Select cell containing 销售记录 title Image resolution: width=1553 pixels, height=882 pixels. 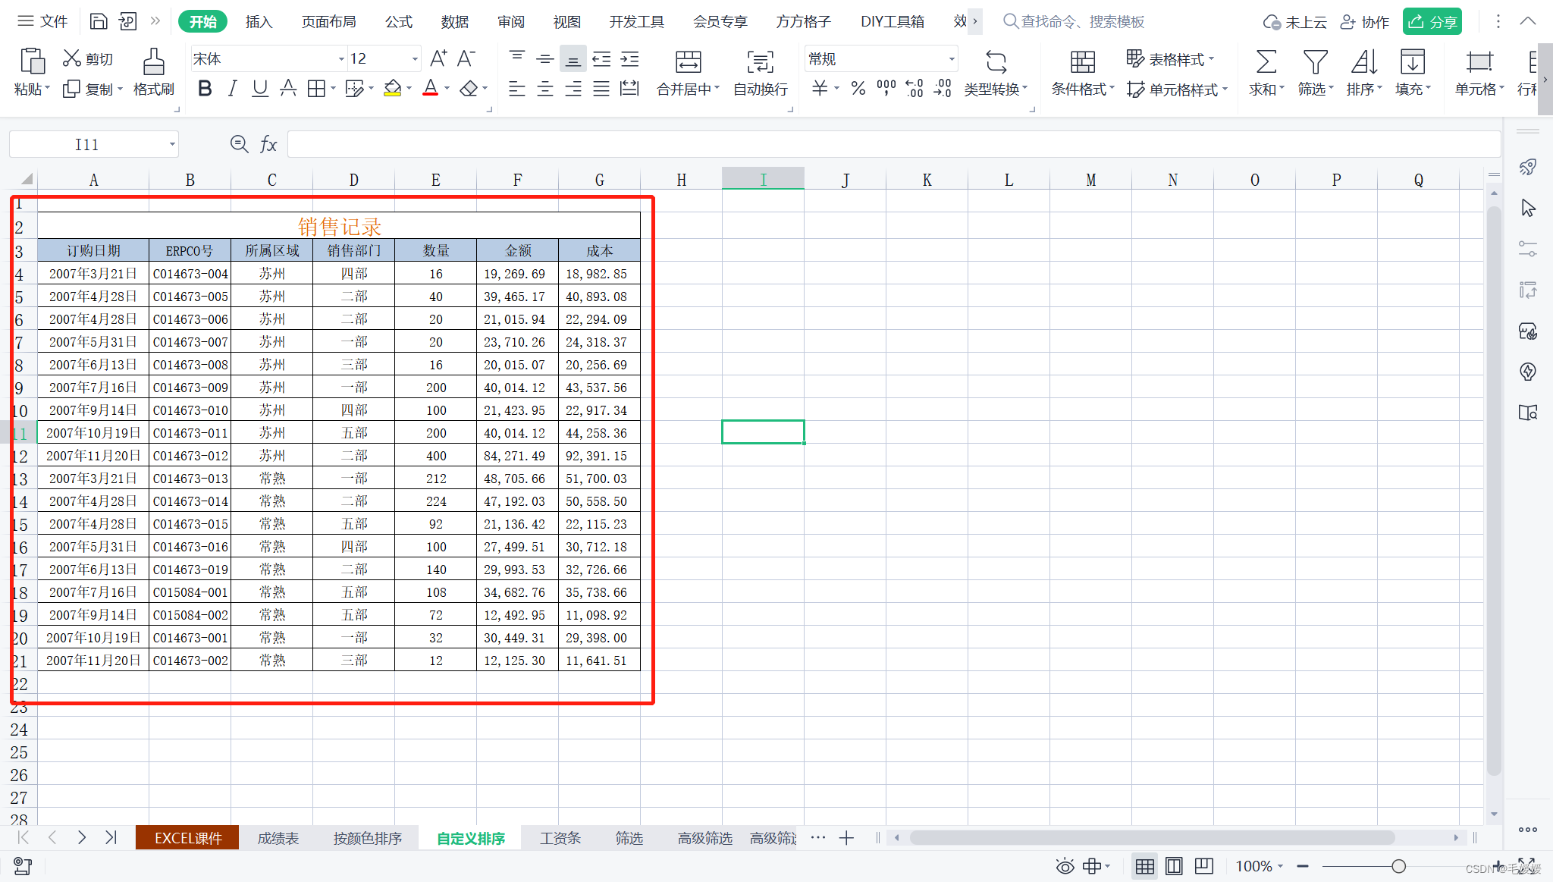click(339, 226)
